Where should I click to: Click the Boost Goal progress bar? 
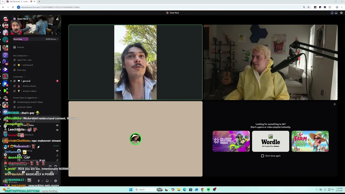pyautogui.click(x=35, y=39)
